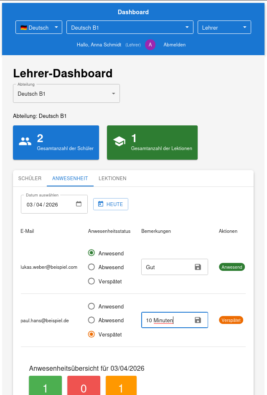Open the 'Abteilung' department dropdown

point(66,94)
